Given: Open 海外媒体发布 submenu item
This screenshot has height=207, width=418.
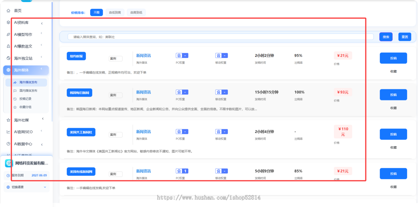Looking at the screenshot, I should point(26,82).
